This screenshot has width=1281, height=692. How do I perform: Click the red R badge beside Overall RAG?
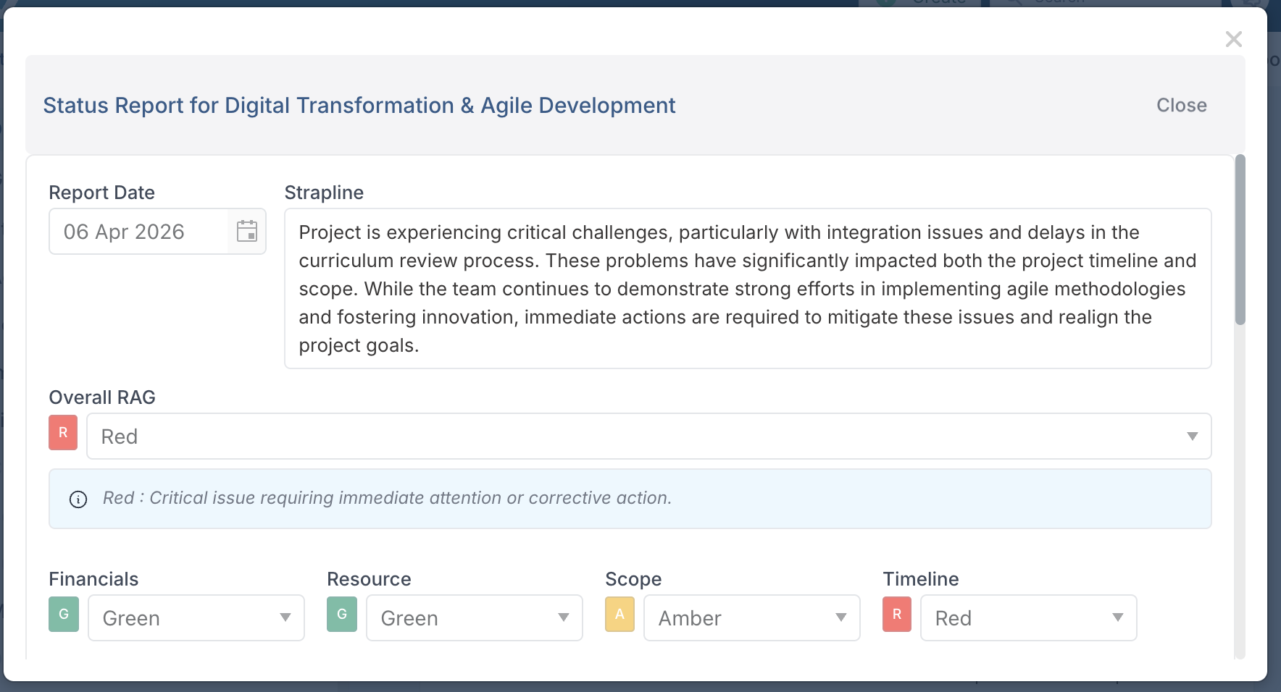pyautogui.click(x=63, y=433)
